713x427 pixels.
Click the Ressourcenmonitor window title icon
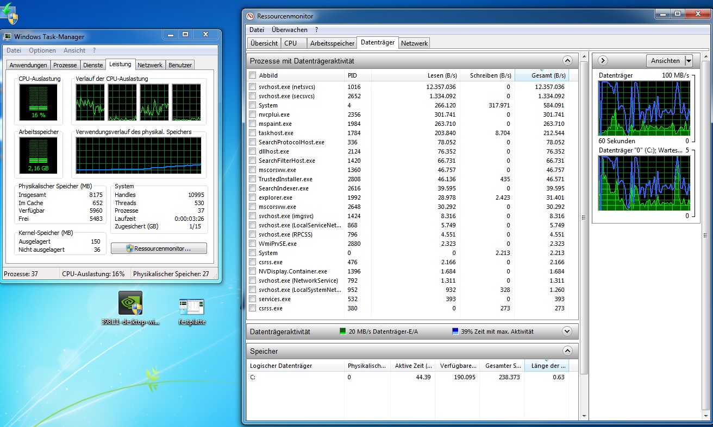(x=250, y=16)
